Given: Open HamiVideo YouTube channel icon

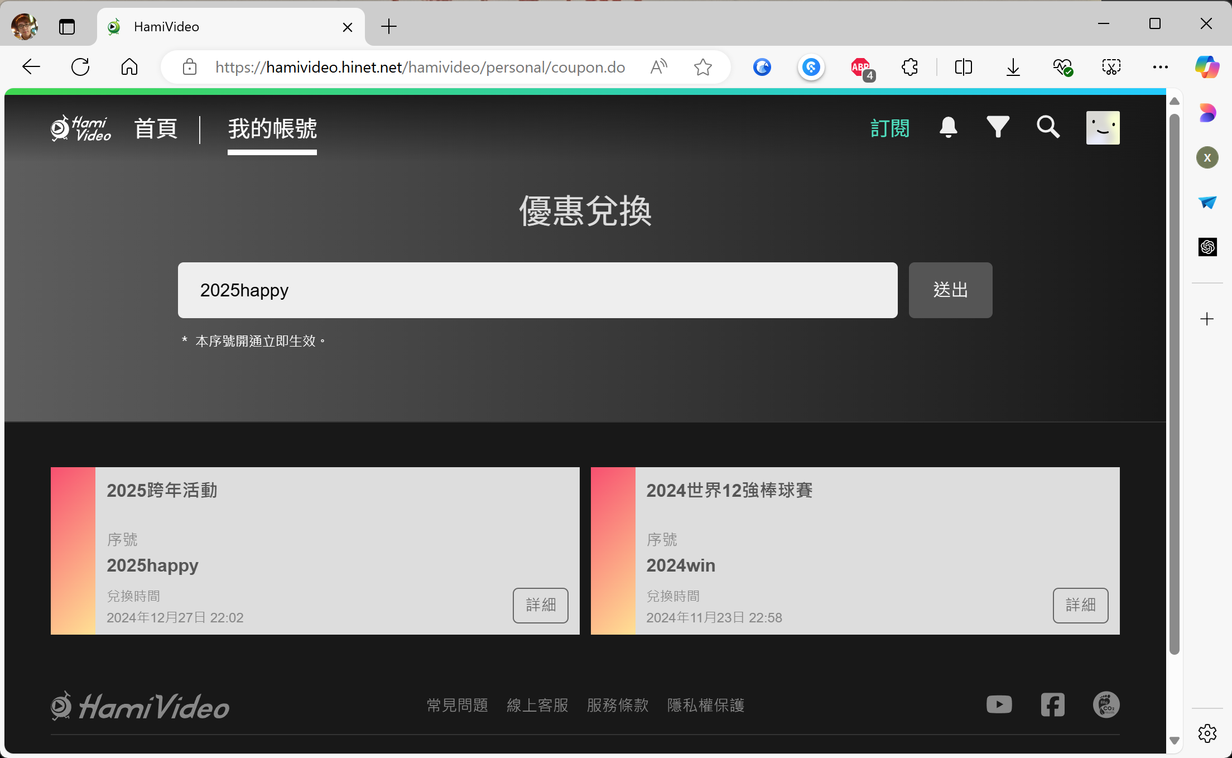Looking at the screenshot, I should point(999,704).
